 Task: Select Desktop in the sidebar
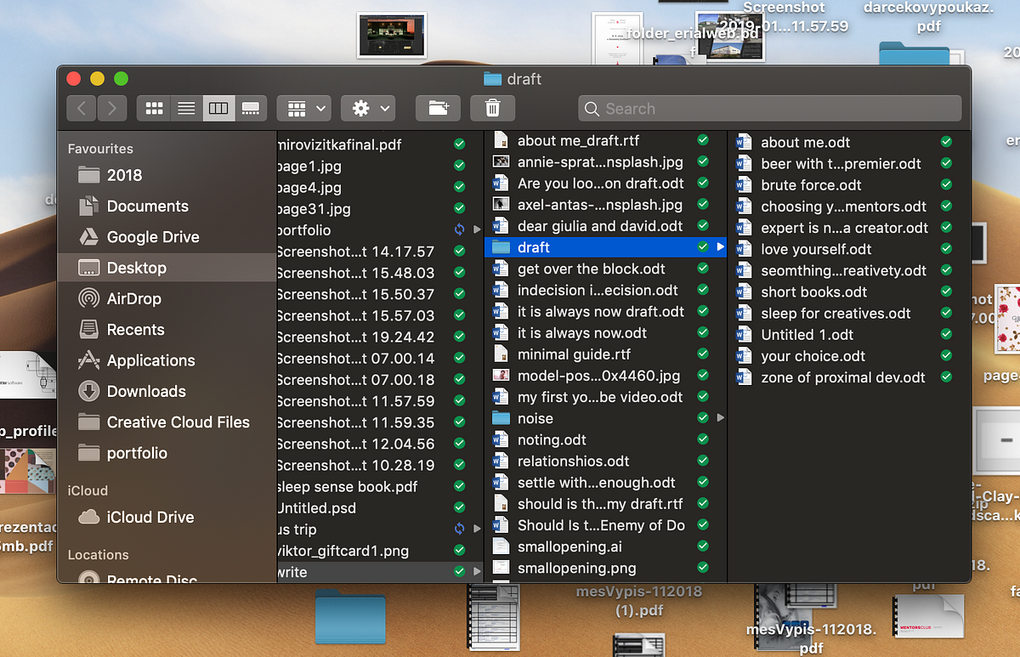coord(167,268)
